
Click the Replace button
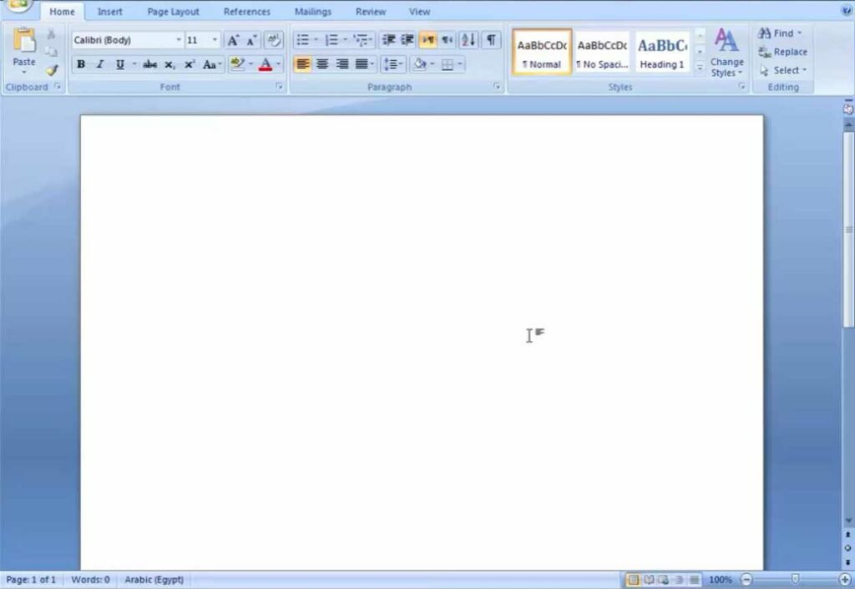[x=783, y=52]
